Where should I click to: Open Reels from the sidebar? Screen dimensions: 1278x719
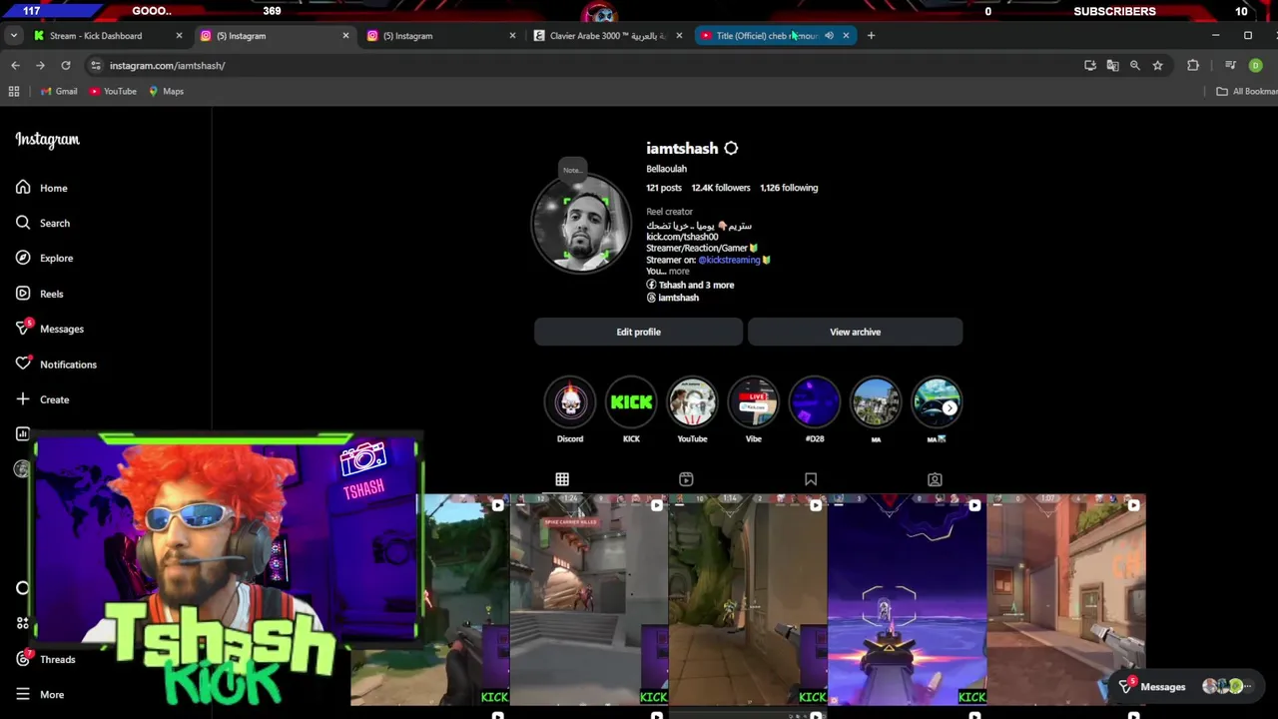pos(40,294)
